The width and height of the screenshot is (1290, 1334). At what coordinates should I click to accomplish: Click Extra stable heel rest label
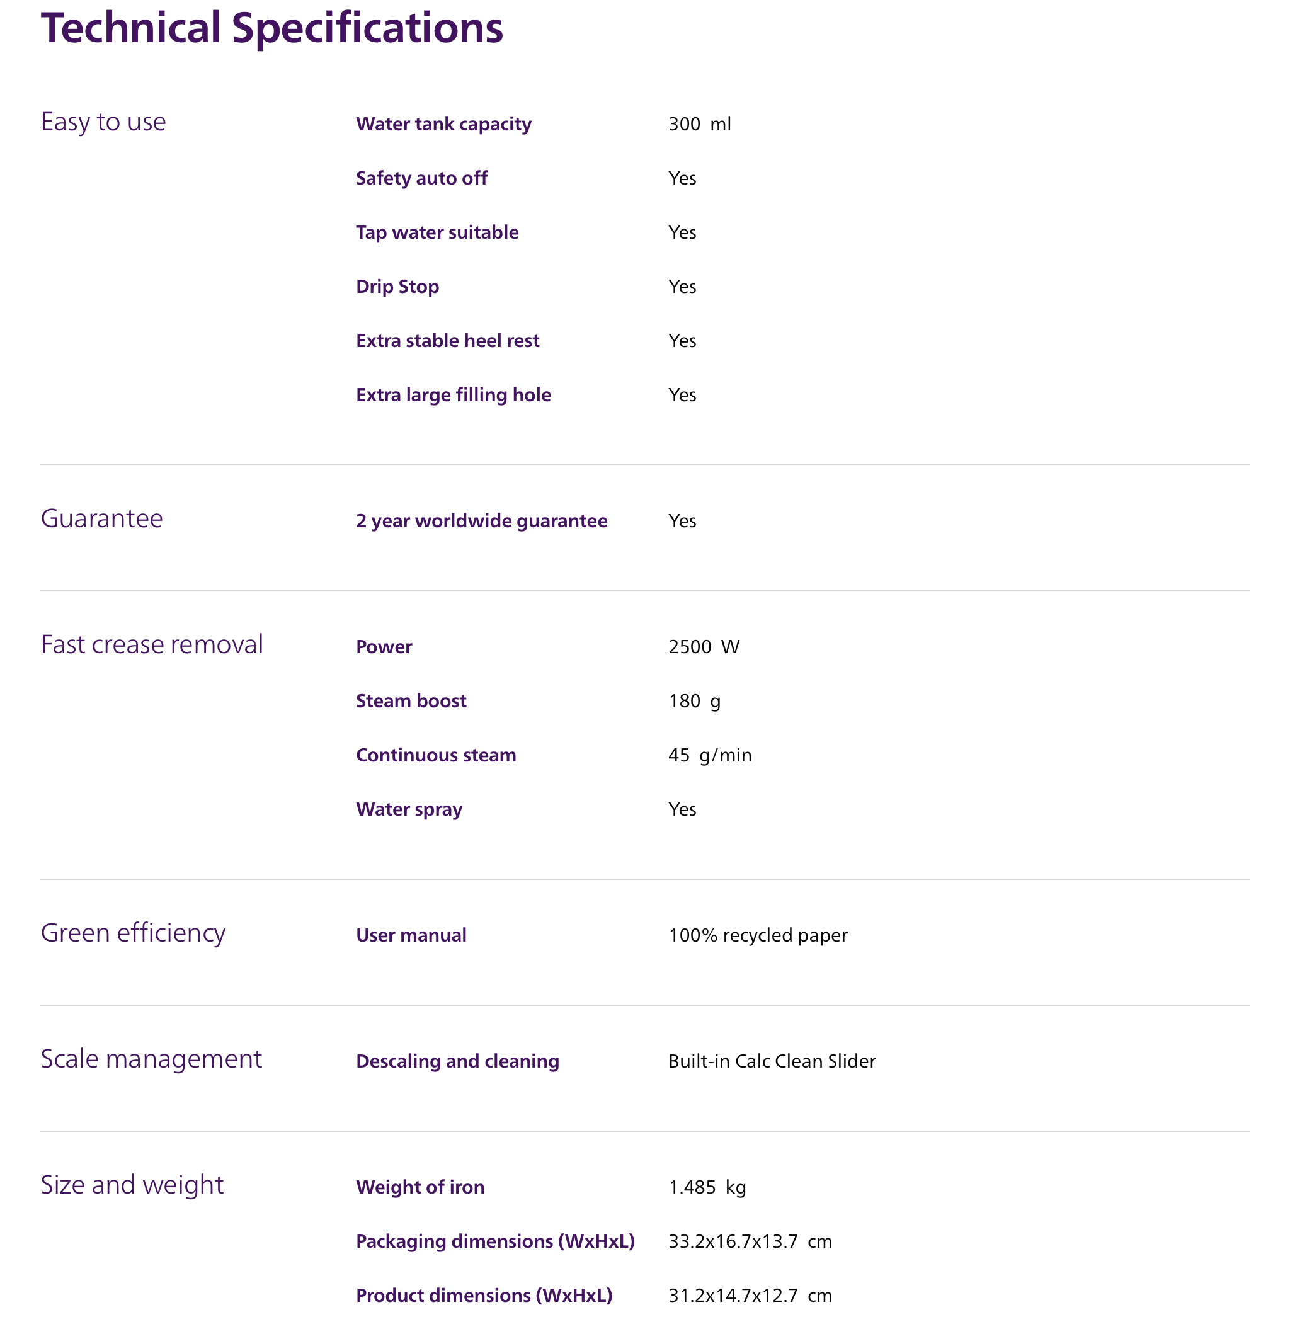click(447, 341)
